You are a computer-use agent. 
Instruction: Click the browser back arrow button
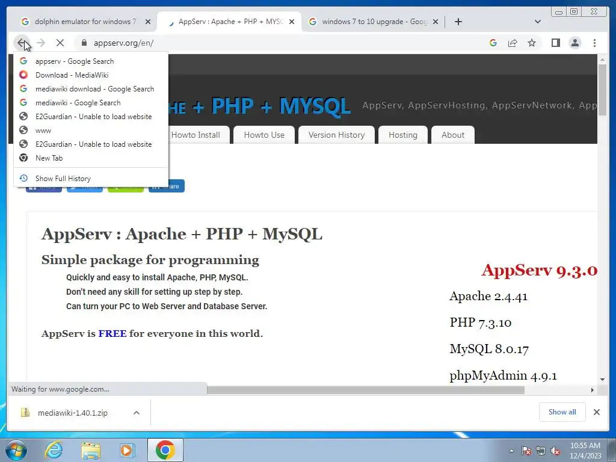(21, 43)
